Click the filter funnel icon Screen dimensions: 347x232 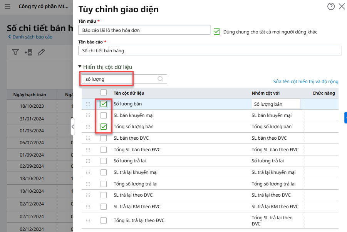pos(15,52)
